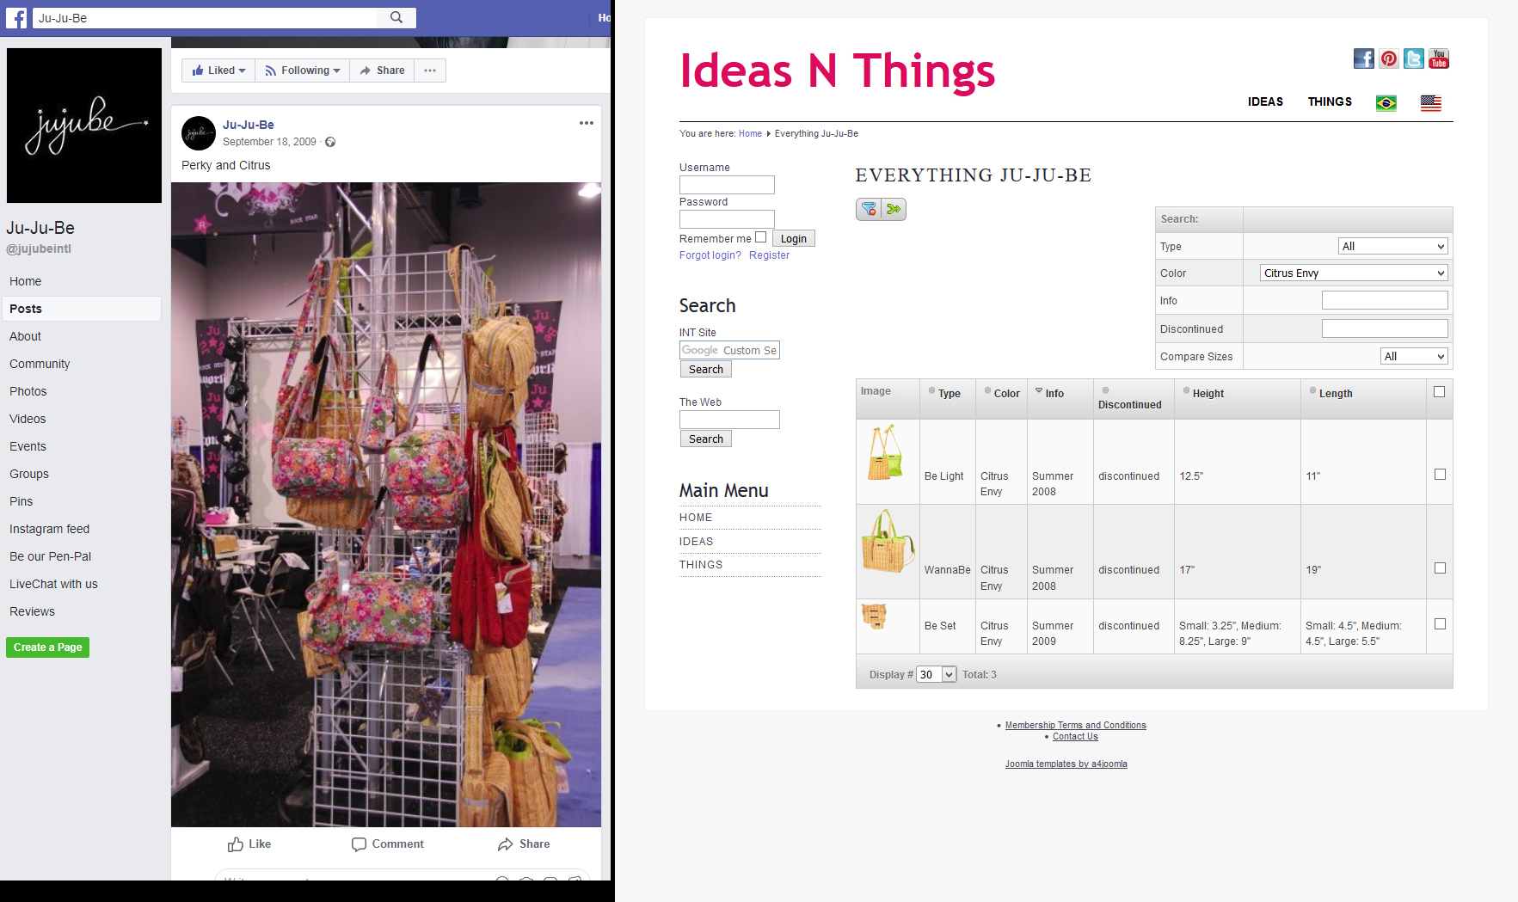The image size is (1518, 902).
Task: Click the Ju-Ju-Be avatar in the post header
Action: point(199,133)
